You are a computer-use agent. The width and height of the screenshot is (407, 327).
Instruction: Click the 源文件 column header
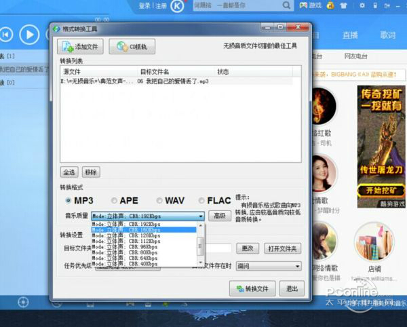[98, 72]
